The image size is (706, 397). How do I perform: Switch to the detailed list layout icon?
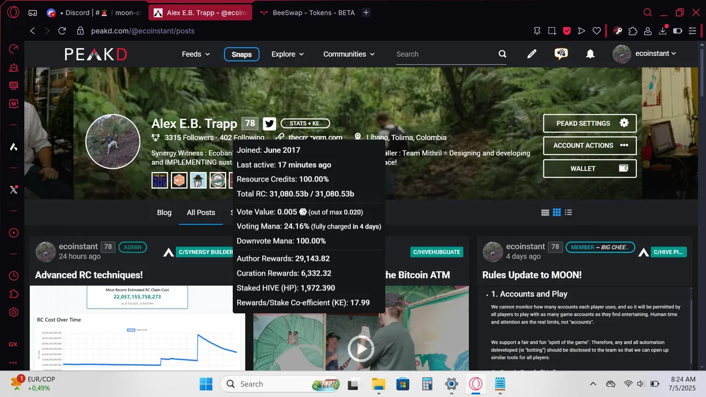[x=569, y=212]
